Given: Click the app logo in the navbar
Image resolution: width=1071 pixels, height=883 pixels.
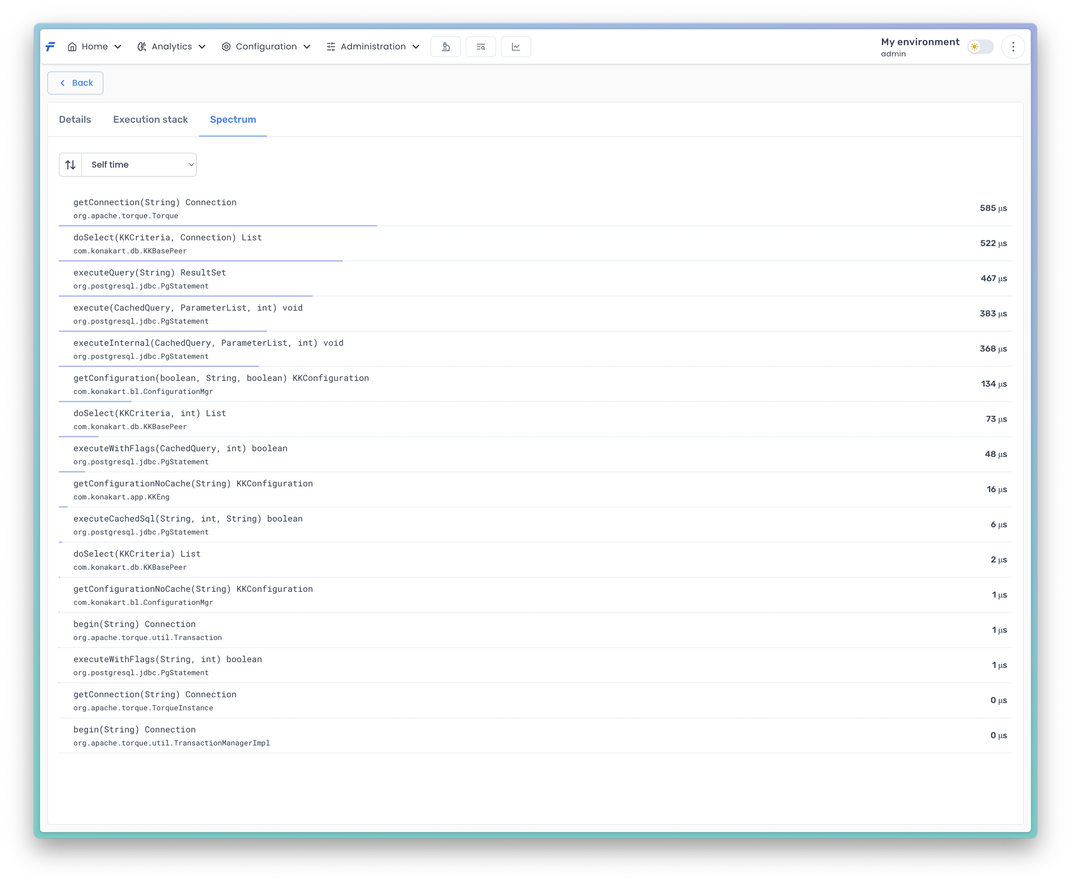Looking at the screenshot, I should click(50, 47).
